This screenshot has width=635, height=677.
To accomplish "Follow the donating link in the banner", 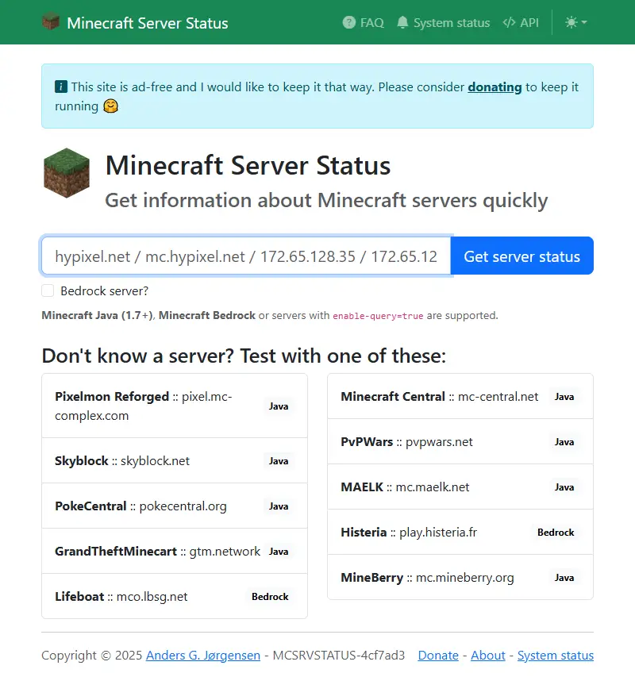I will 495,87.
